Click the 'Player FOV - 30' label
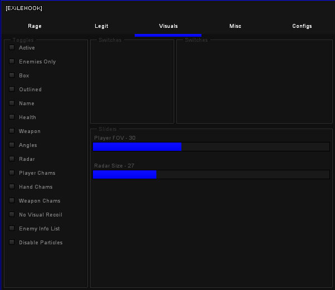This screenshot has width=335, height=290. click(115, 138)
